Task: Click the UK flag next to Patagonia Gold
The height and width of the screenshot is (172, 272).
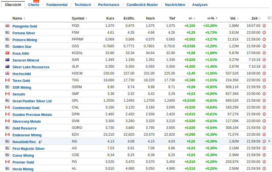Action: [x=7, y=26]
